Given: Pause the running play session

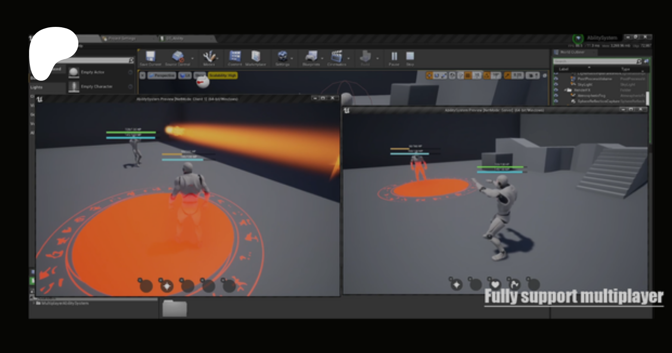Looking at the screenshot, I should coord(394,57).
